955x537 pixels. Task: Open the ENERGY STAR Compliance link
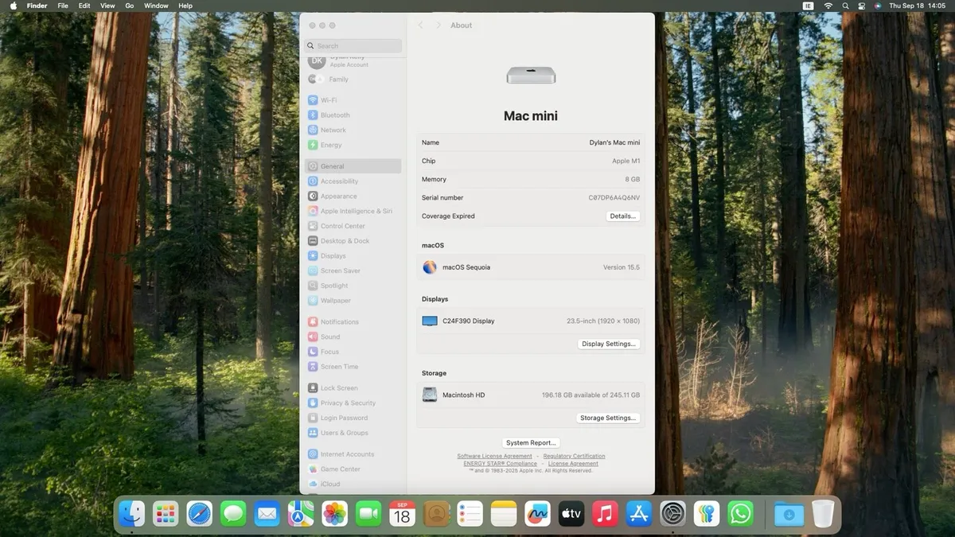pyautogui.click(x=501, y=464)
